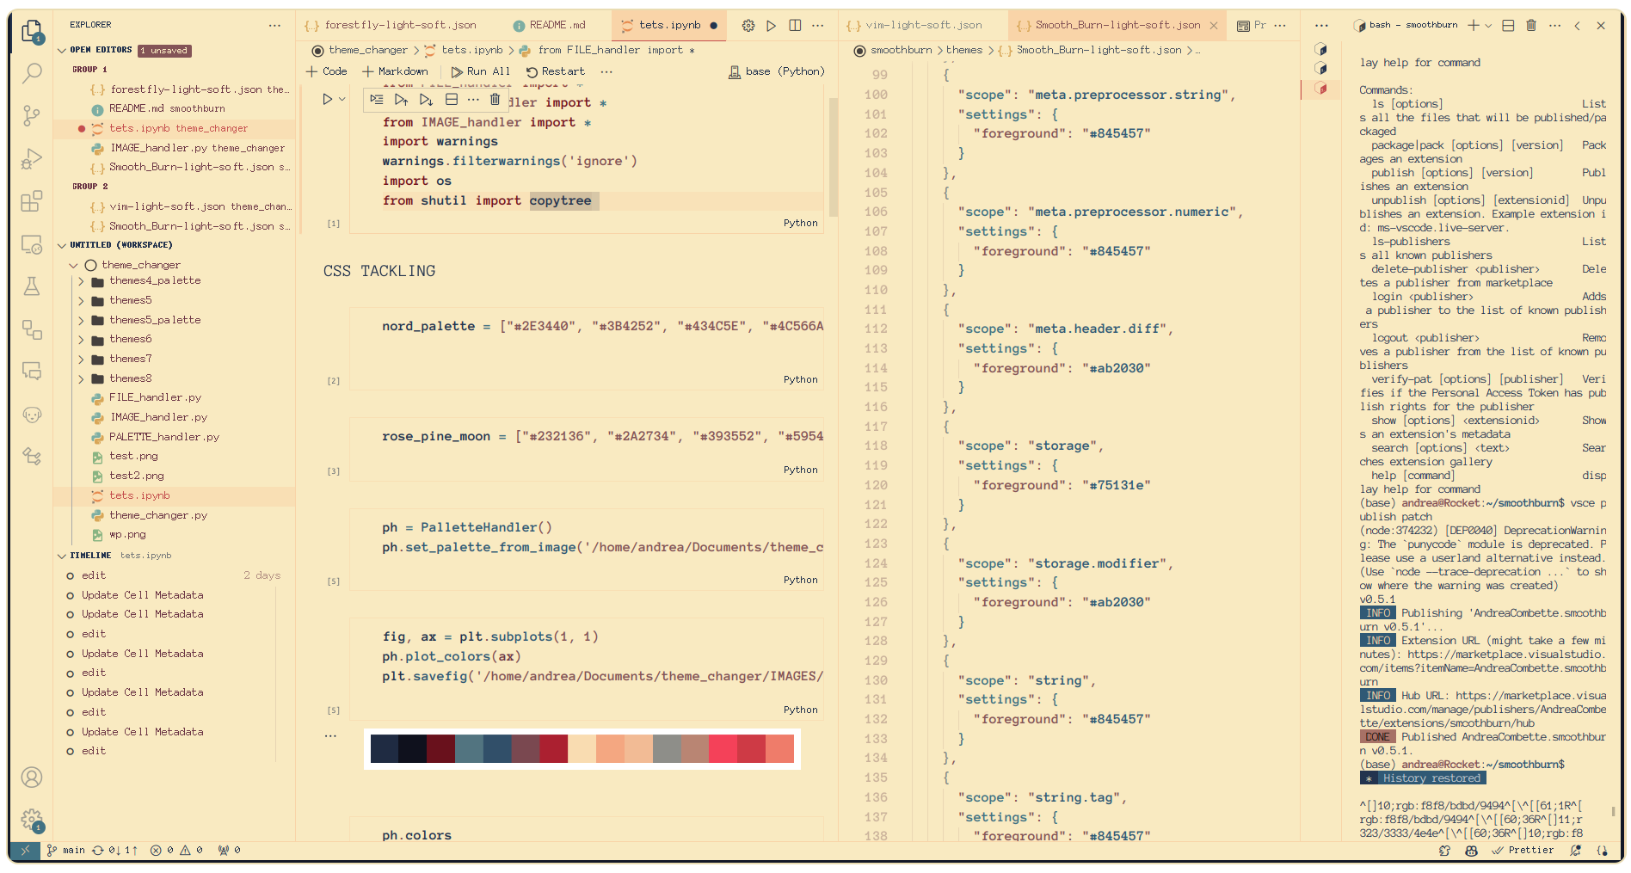
Task: Switch to forestfly-light-soft.json tab
Action: coord(391,26)
